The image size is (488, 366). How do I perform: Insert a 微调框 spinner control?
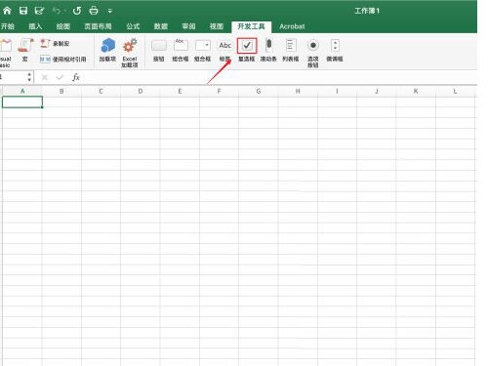335,50
